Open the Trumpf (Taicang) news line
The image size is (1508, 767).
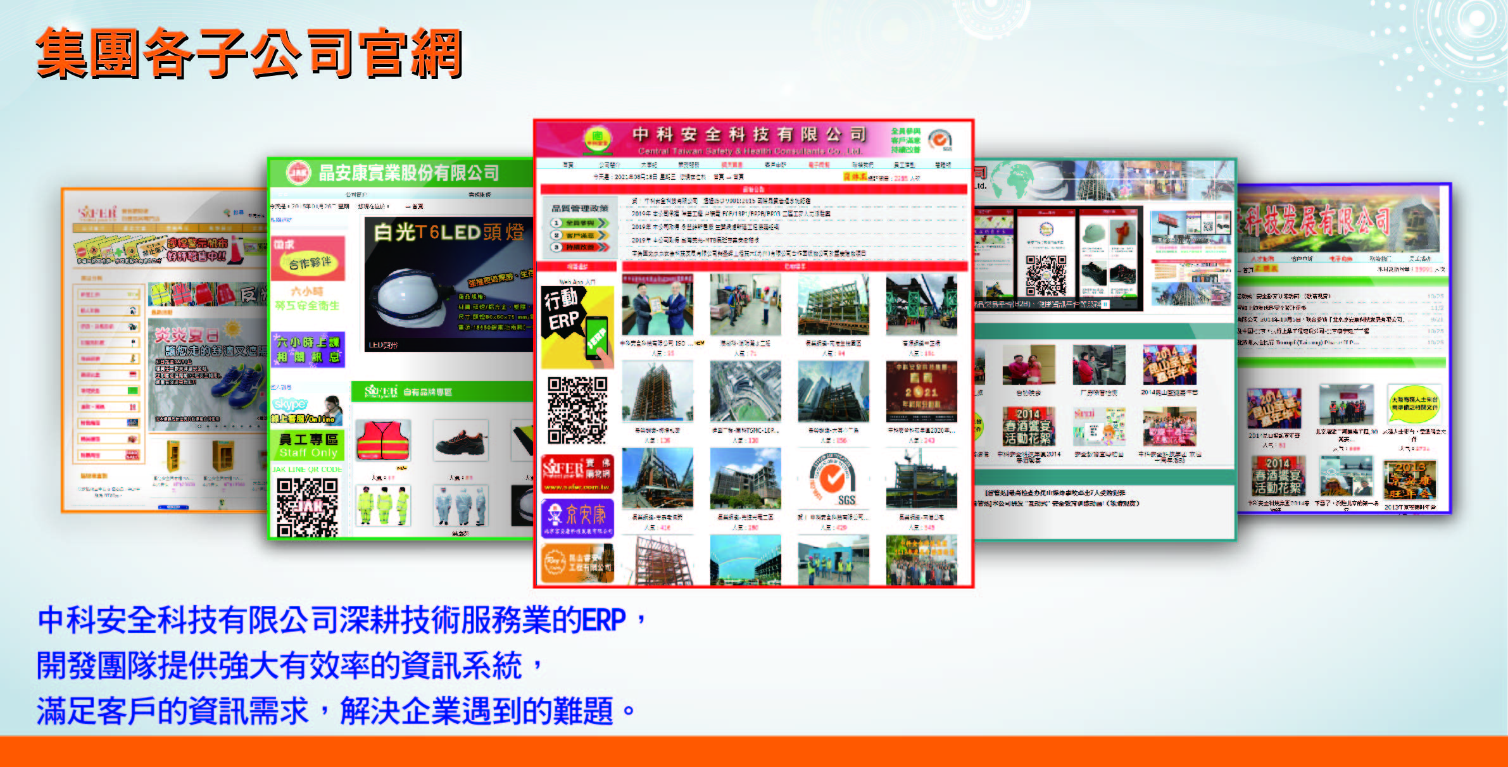[x=1298, y=342]
